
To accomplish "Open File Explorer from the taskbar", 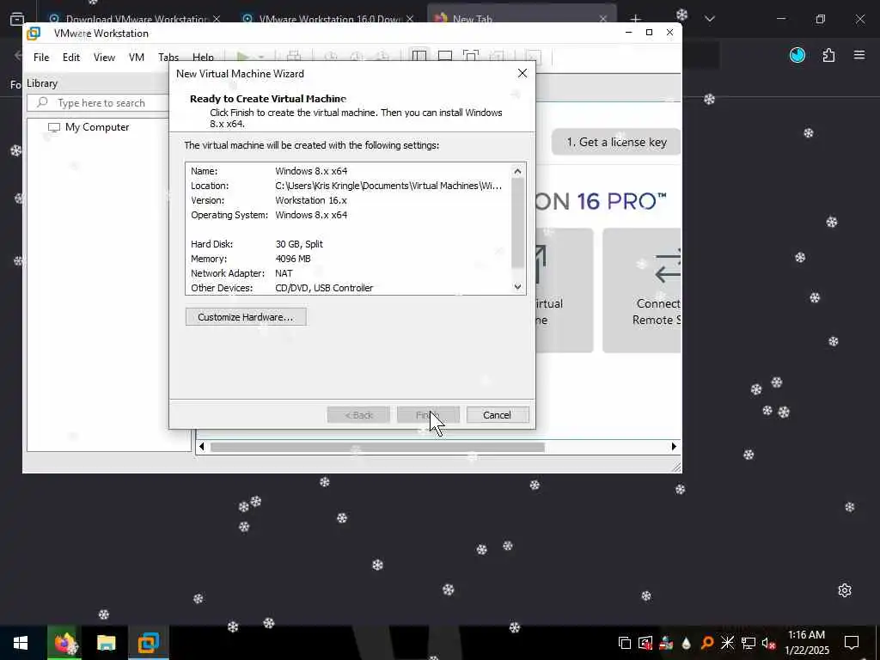I will click(x=106, y=643).
